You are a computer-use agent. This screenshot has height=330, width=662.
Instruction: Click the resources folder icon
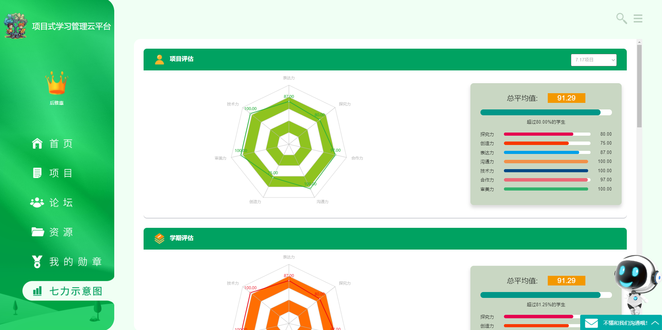pyautogui.click(x=37, y=232)
